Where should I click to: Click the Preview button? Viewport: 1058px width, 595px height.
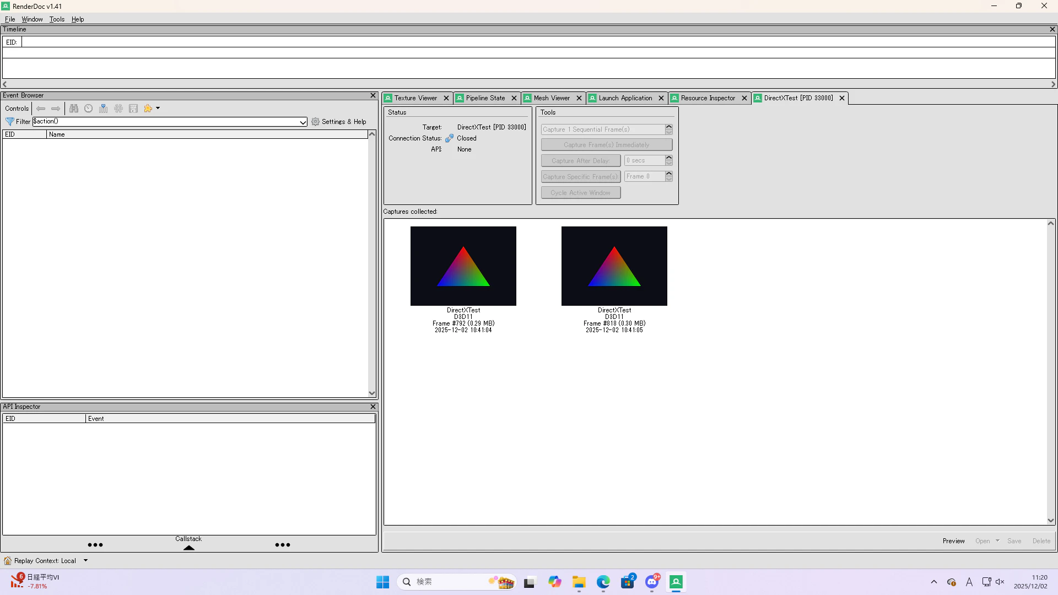[x=953, y=541]
